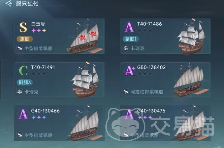
Task: Click the A-grade icon of T40-71486
Action: 129,27
